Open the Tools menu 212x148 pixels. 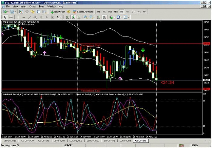tap(41, 6)
